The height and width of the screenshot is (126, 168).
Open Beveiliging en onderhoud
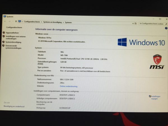coord(14,106)
